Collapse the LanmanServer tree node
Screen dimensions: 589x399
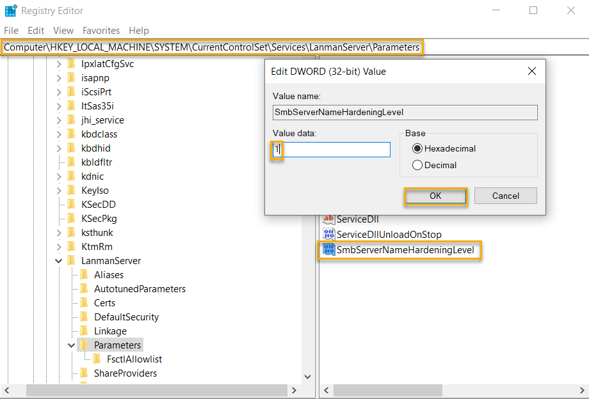58,260
